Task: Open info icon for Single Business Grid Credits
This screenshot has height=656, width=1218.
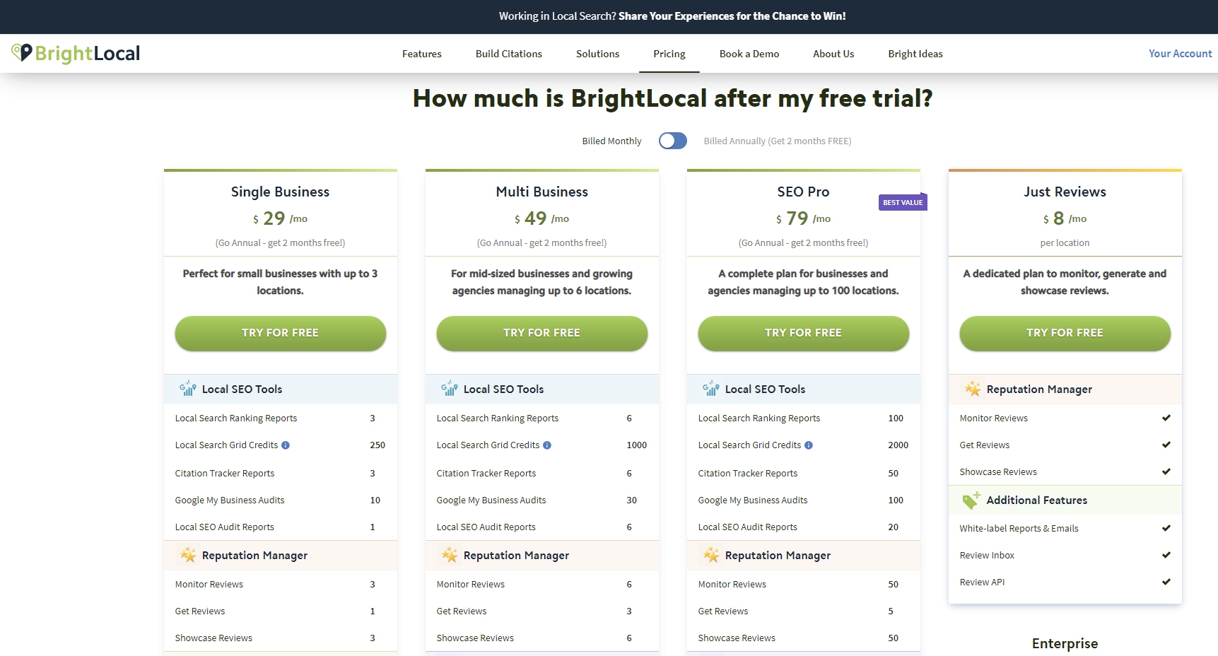Action: [286, 445]
